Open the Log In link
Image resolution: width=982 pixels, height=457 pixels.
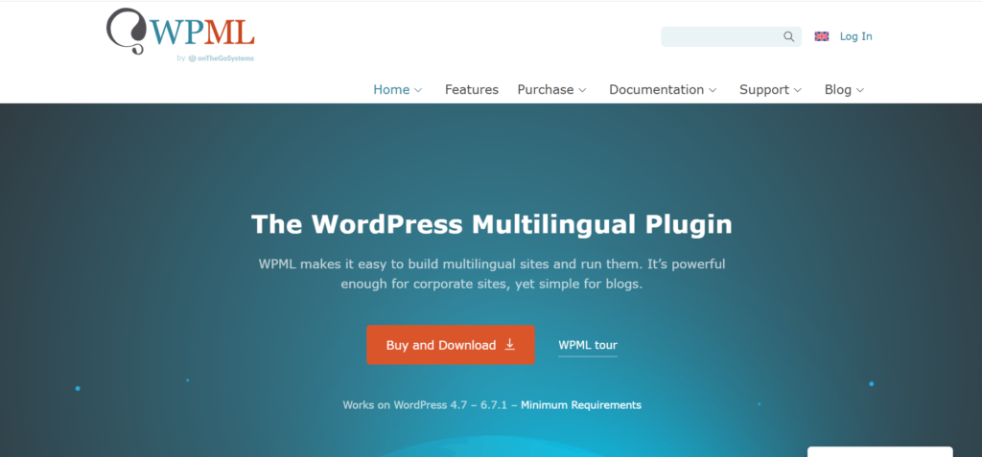tap(855, 36)
